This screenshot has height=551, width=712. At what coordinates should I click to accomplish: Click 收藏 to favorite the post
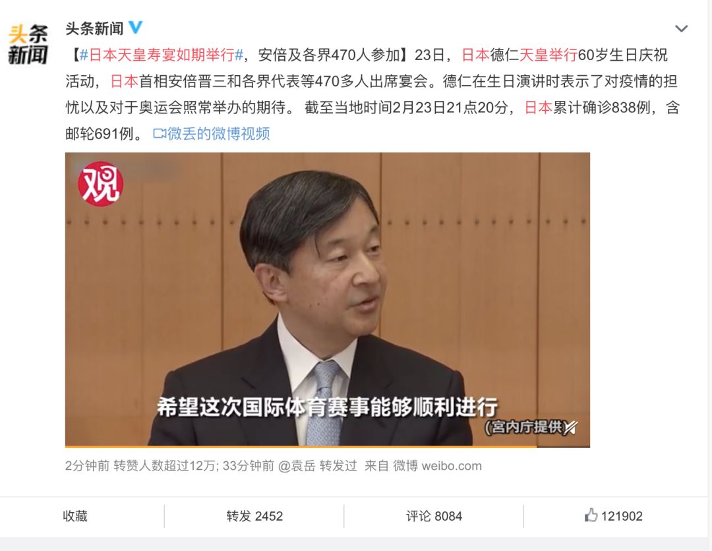pos(75,516)
